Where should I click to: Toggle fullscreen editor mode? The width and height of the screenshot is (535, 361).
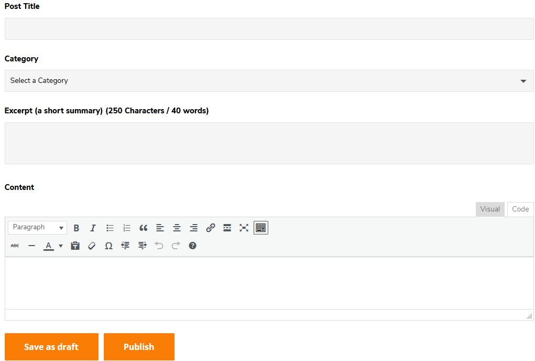tap(244, 228)
